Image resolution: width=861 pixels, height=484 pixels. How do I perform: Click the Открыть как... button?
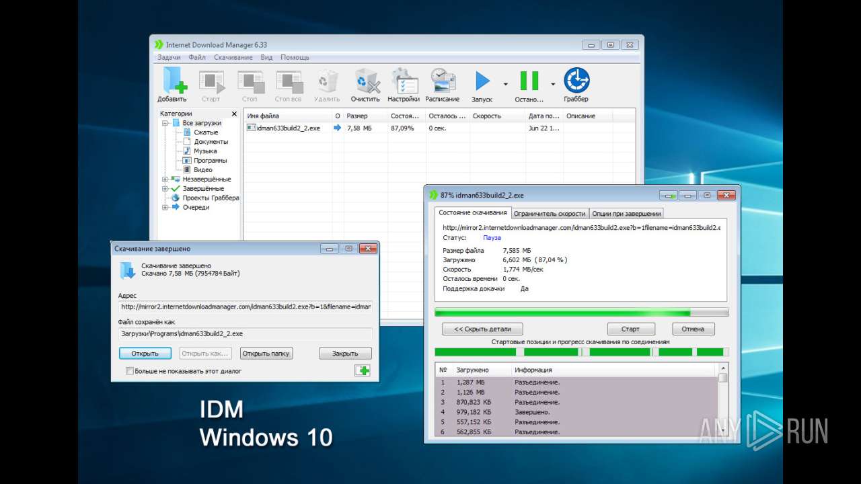click(205, 354)
